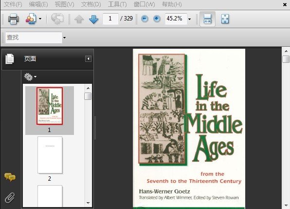290x209 pixels.
Task: Zoom in with the plus button
Action: [157, 19]
